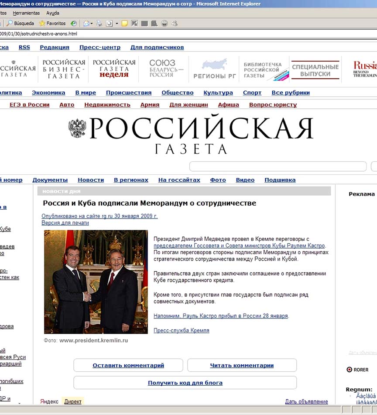Viewport: 377px width, 415px height.
Task: Click the smiley face Messenger icon
Action: 165,23
